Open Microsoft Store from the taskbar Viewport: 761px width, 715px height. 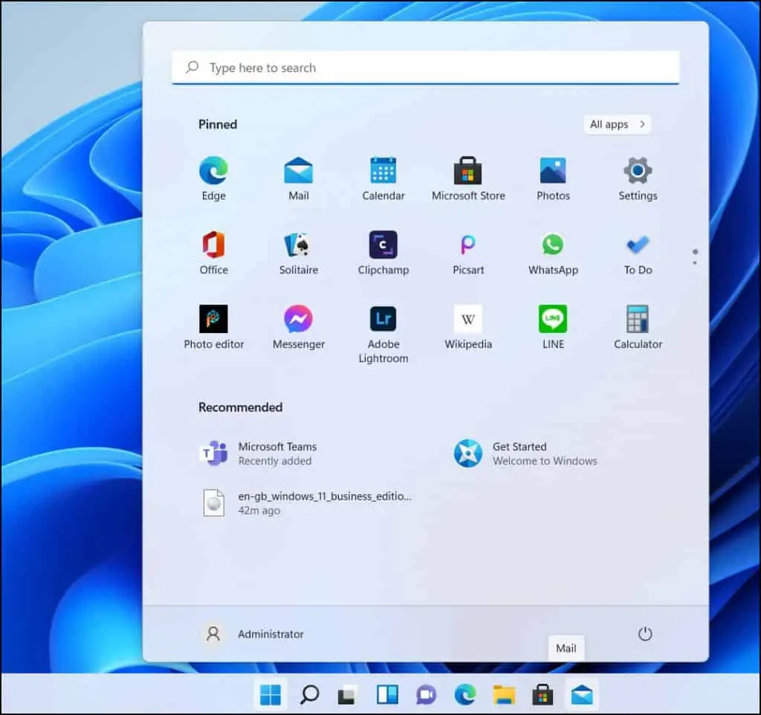(543, 695)
